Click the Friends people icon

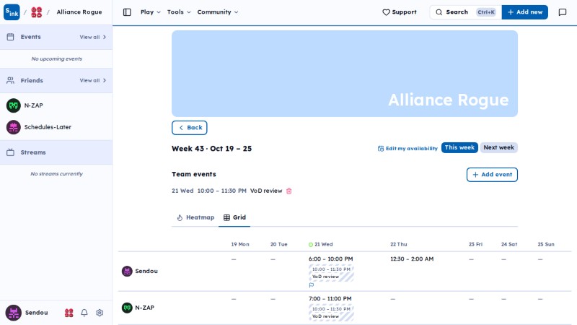pos(10,80)
